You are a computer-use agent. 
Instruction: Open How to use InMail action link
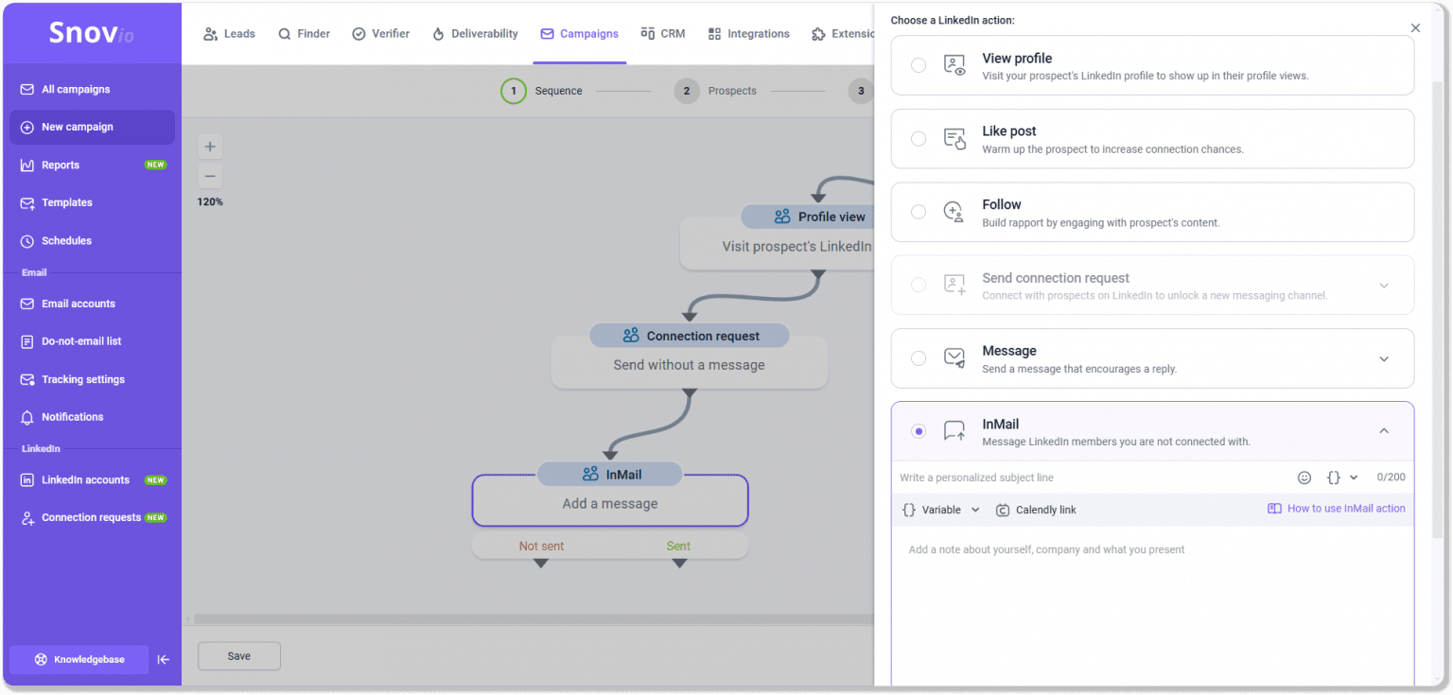click(1337, 509)
